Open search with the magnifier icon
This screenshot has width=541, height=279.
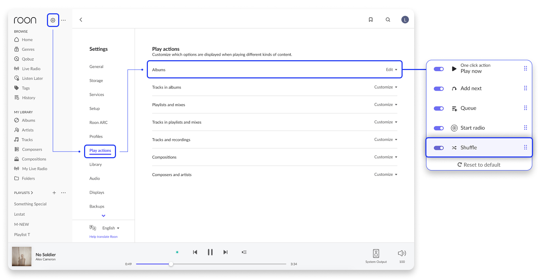coord(388,20)
